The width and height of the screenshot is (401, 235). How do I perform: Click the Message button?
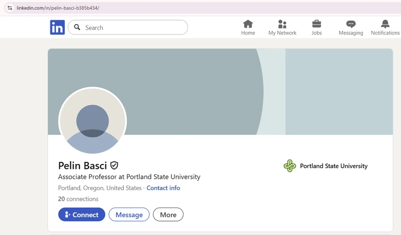click(x=129, y=214)
